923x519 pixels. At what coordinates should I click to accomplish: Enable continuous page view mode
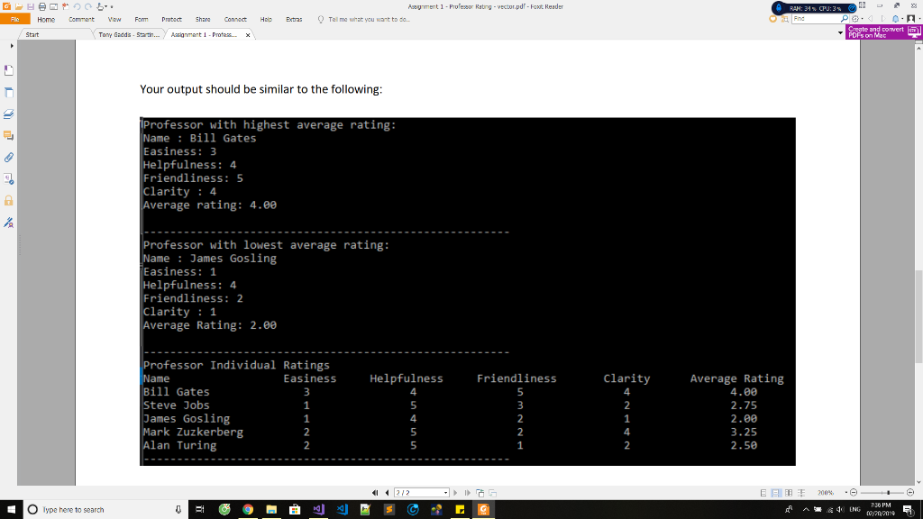776,493
